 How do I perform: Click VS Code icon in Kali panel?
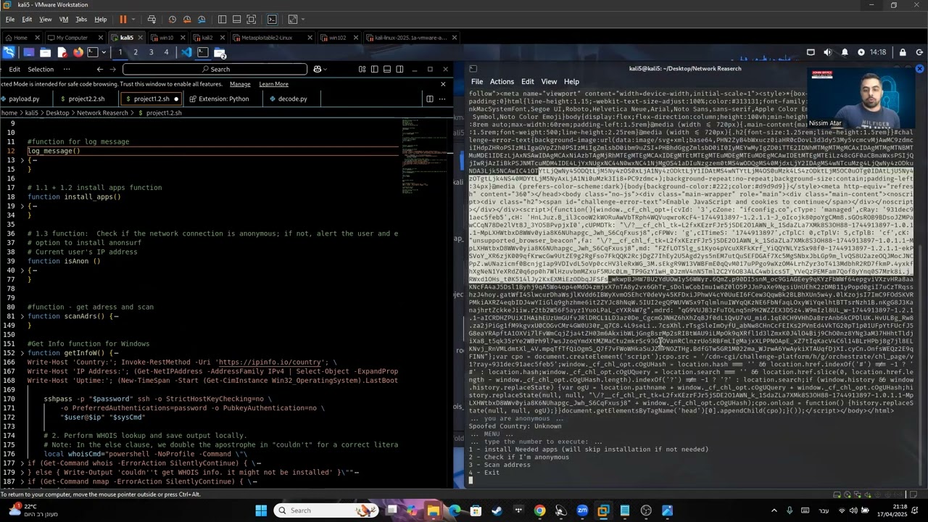tap(187, 52)
